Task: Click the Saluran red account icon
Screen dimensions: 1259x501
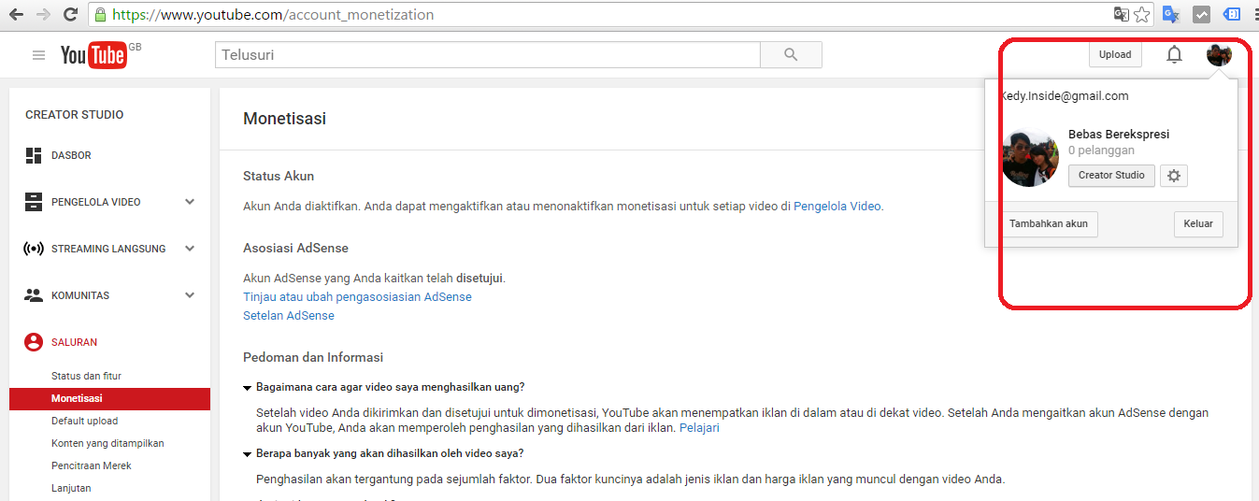Action: pos(34,342)
